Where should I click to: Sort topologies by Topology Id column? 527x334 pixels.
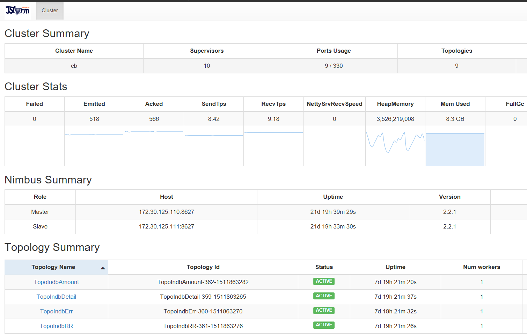tap(203, 267)
